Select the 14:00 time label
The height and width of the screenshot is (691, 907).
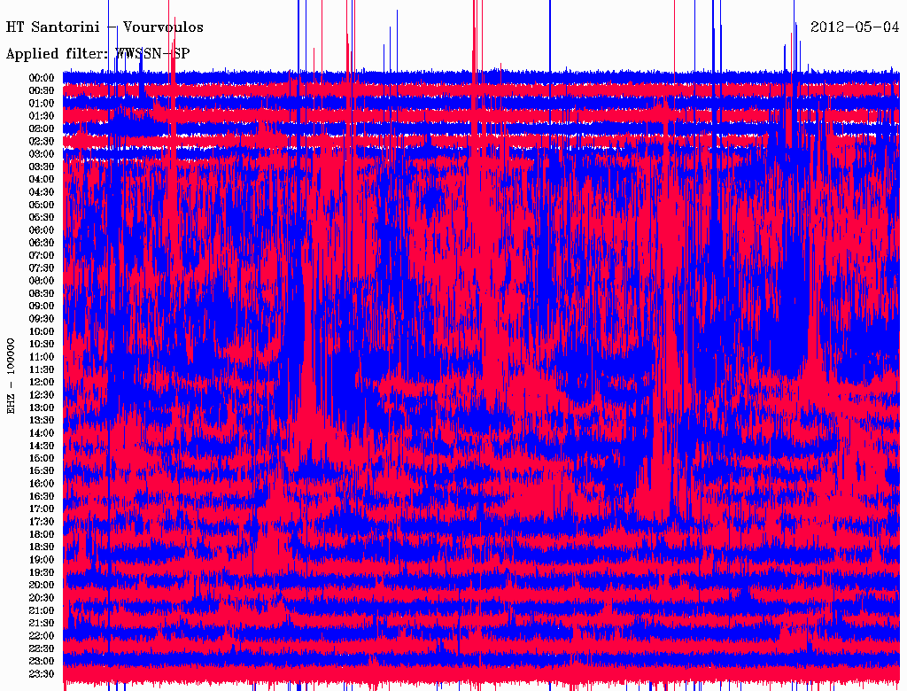click(42, 433)
